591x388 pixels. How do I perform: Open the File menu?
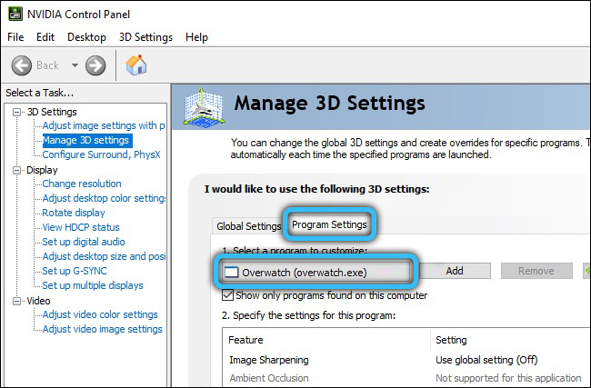[15, 37]
